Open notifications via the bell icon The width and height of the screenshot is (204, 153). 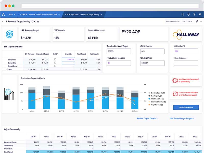coord(189,14)
